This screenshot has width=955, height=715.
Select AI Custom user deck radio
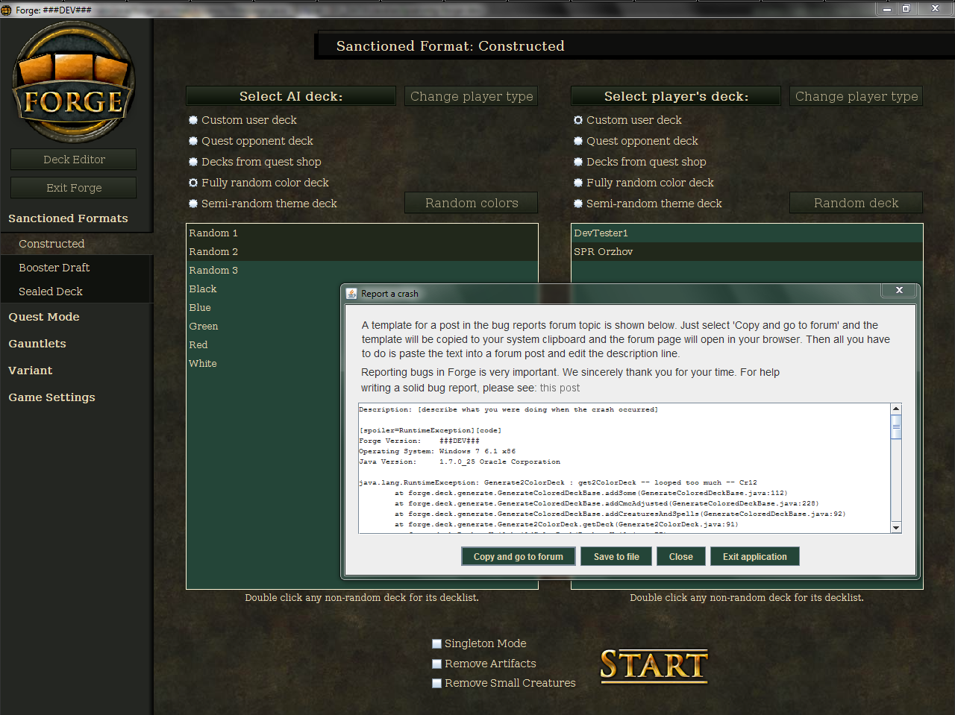193,120
